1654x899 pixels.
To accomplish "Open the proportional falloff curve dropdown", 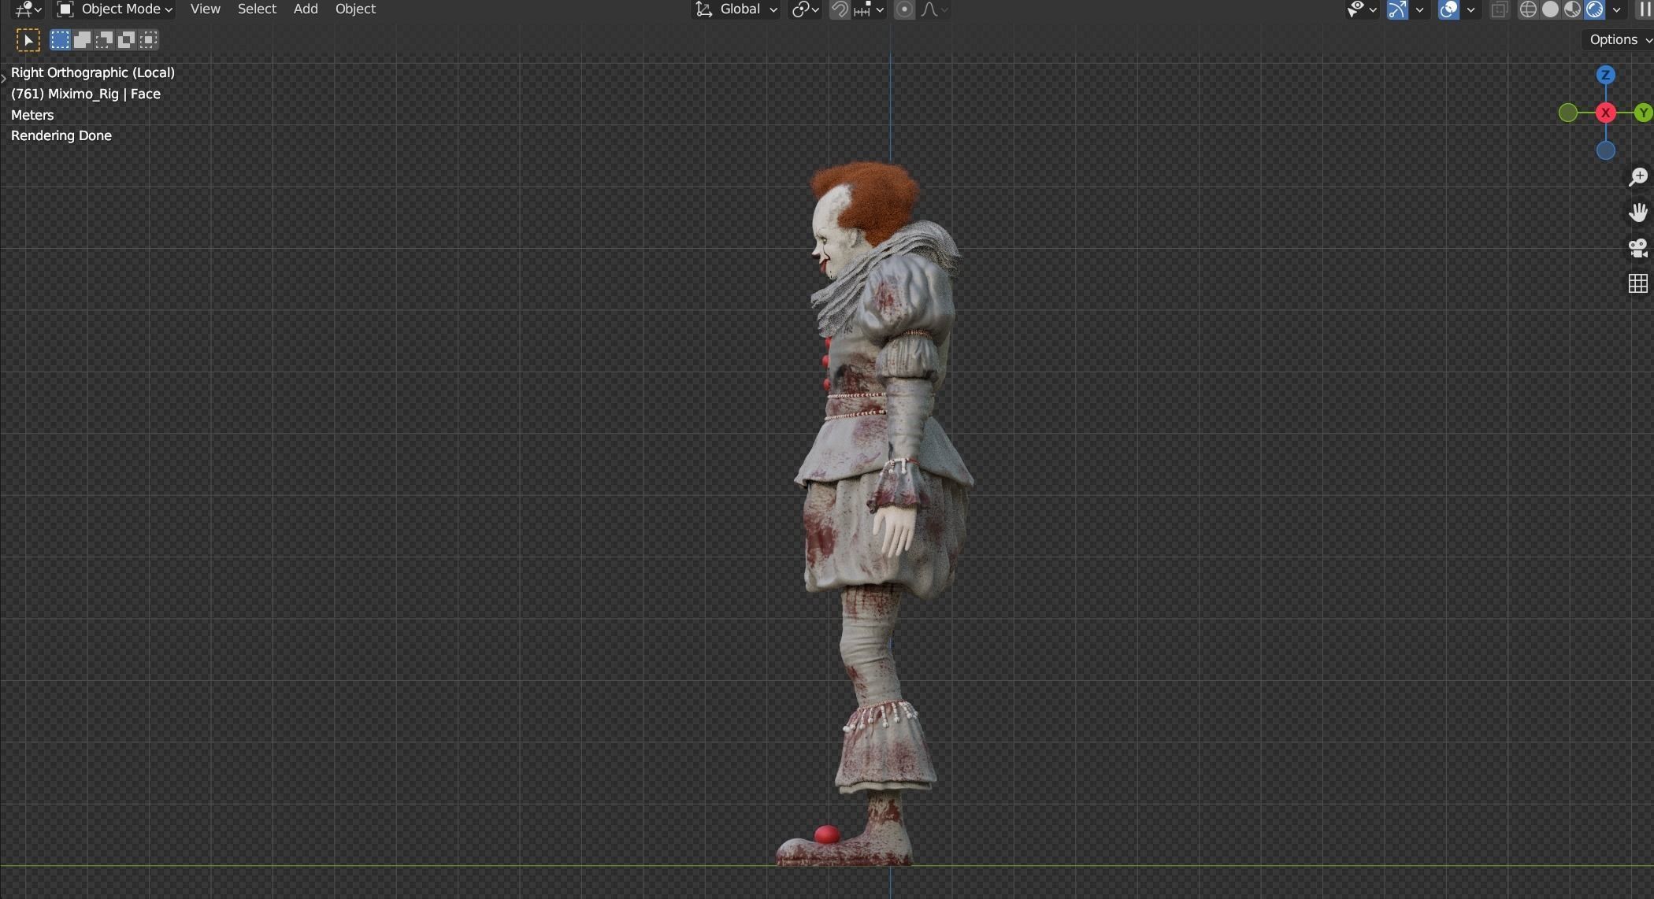I will click(934, 9).
